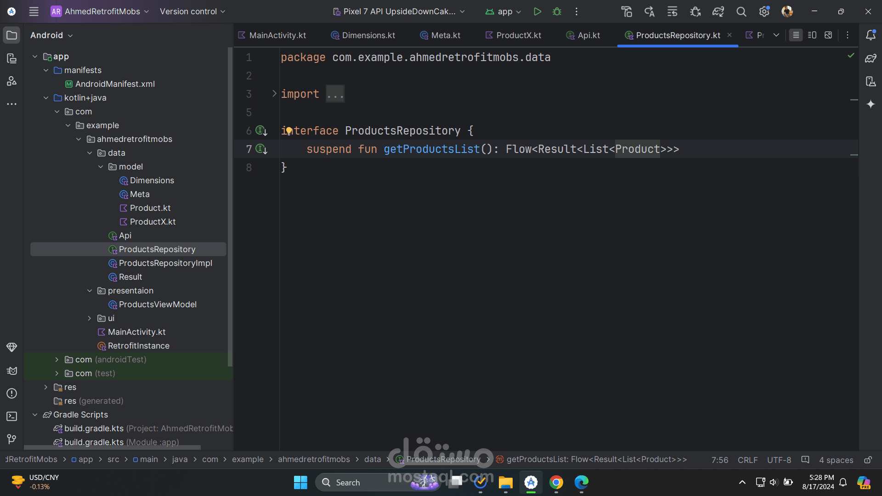Open the Terminal tool window in the sidebar
Viewport: 882px width, 496px height.
[x=11, y=416]
